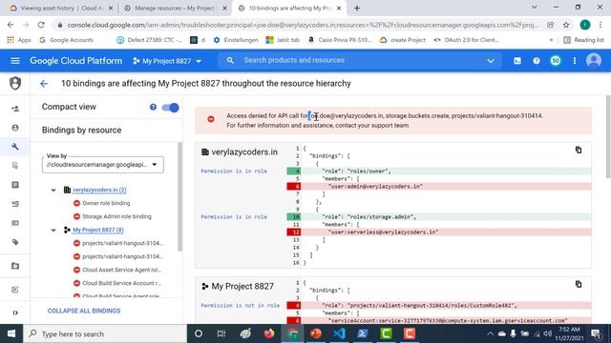Open the Google Accounts bookmark
Screen dimensions: 611x343
(66, 40)
